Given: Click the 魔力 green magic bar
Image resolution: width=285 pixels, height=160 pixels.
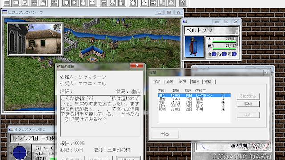Looking at the screenshot, I should coord(224,49).
